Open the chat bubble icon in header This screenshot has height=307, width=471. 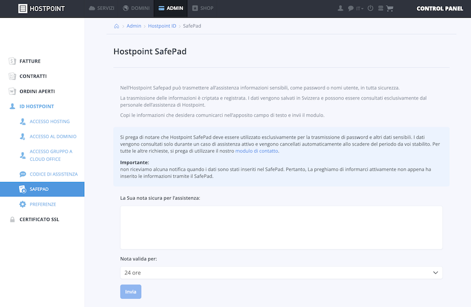coord(350,8)
